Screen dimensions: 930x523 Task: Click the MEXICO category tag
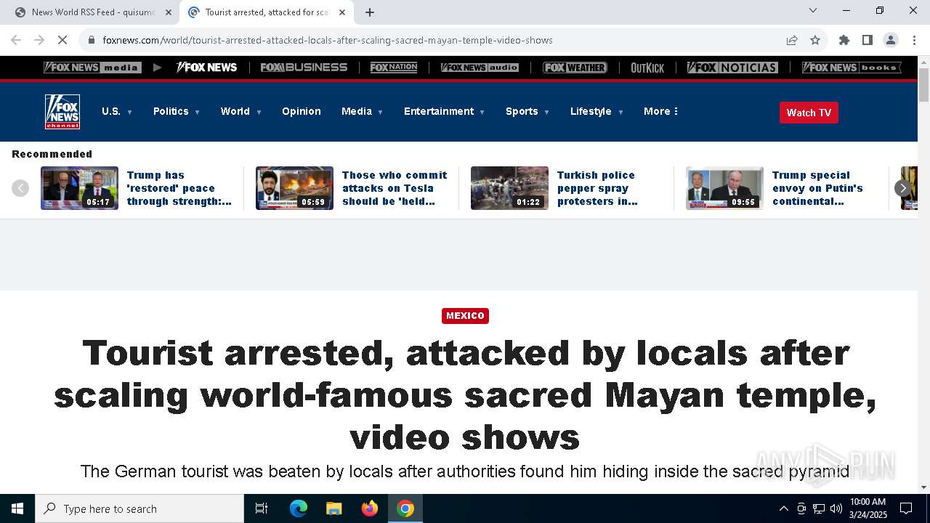(x=465, y=316)
